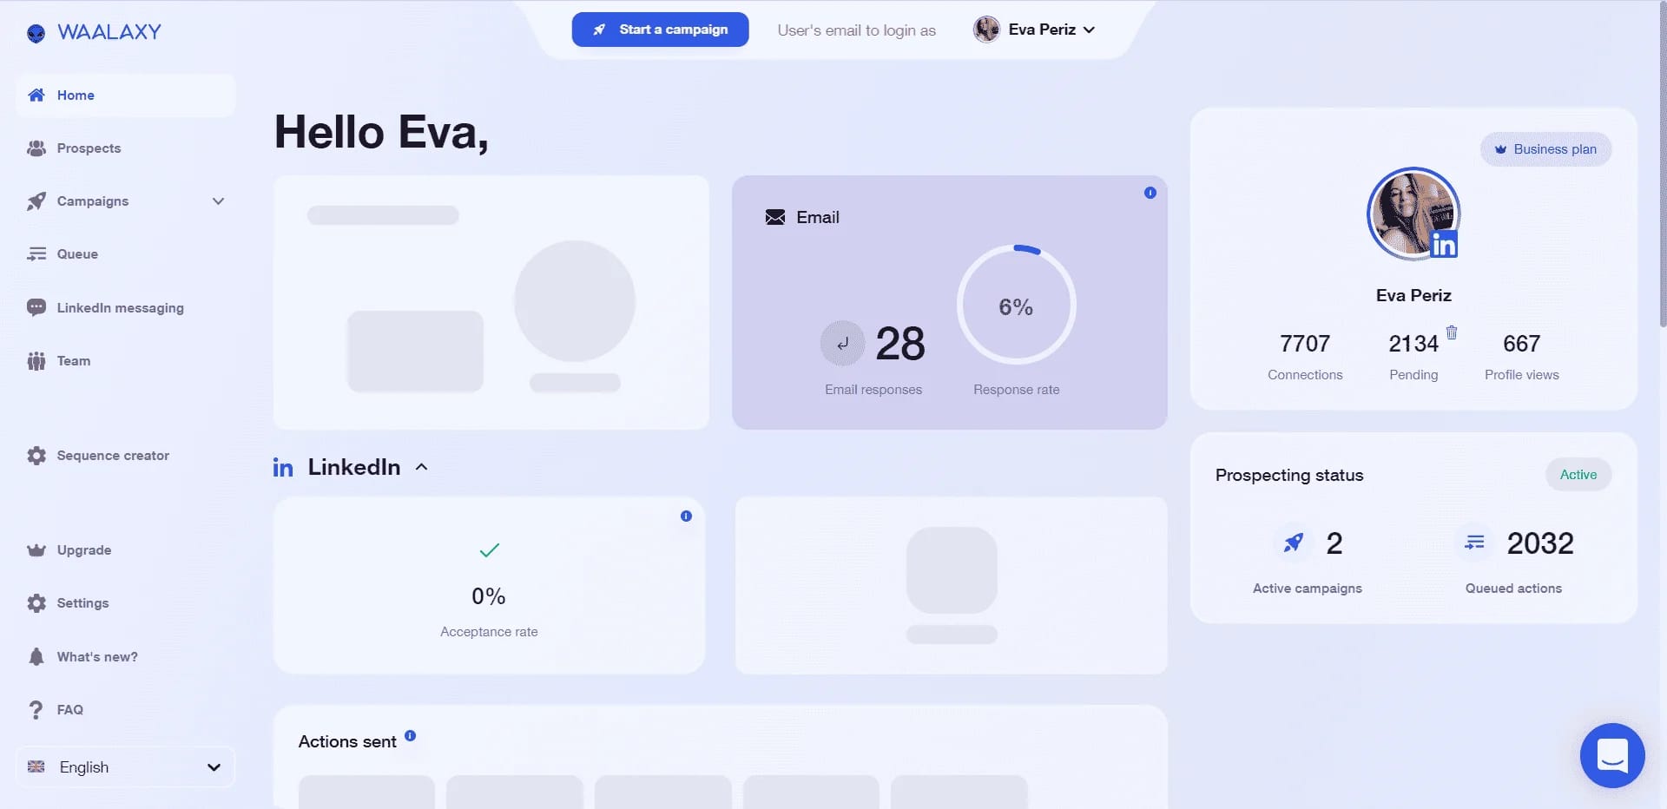Click the LinkedIn messaging chat bubble icon
Image resolution: width=1667 pixels, height=809 pixels.
pos(36,307)
